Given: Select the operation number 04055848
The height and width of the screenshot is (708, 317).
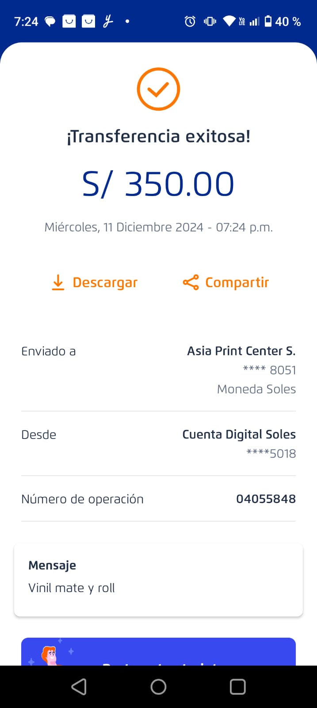Looking at the screenshot, I should 266,499.
